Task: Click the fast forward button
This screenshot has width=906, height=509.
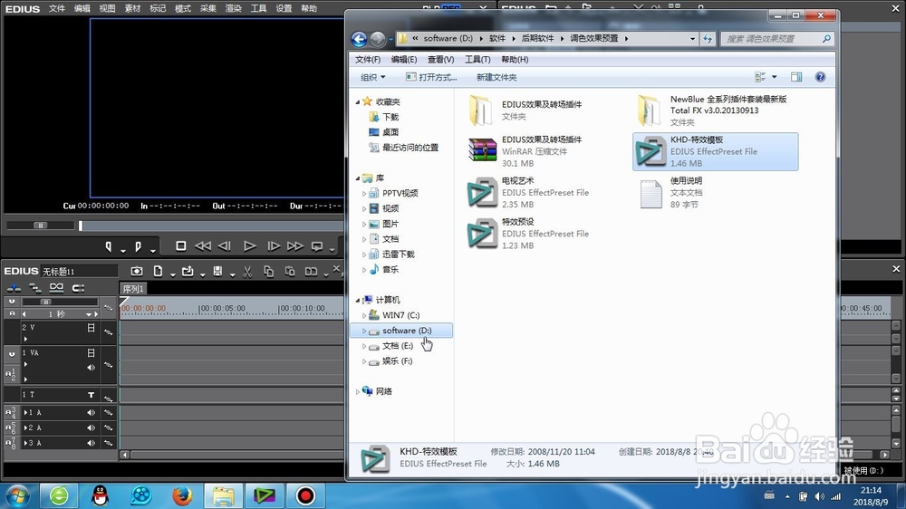Action: click(x=295, y=246)
